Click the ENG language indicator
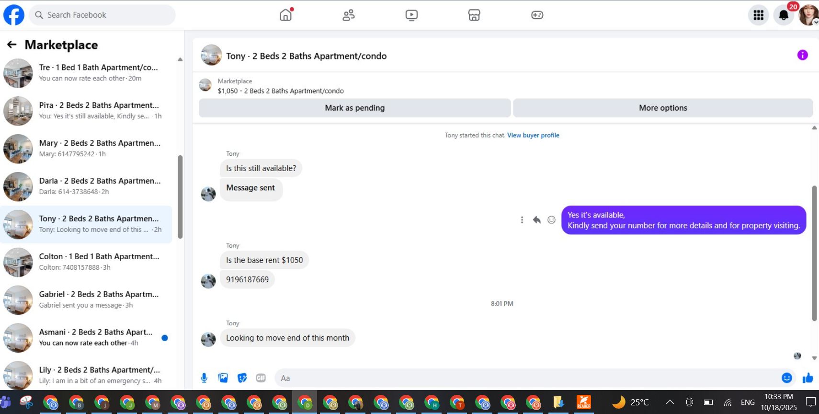Image resolution: width=819 pixels, height=414 pixels. pos(748,402)
